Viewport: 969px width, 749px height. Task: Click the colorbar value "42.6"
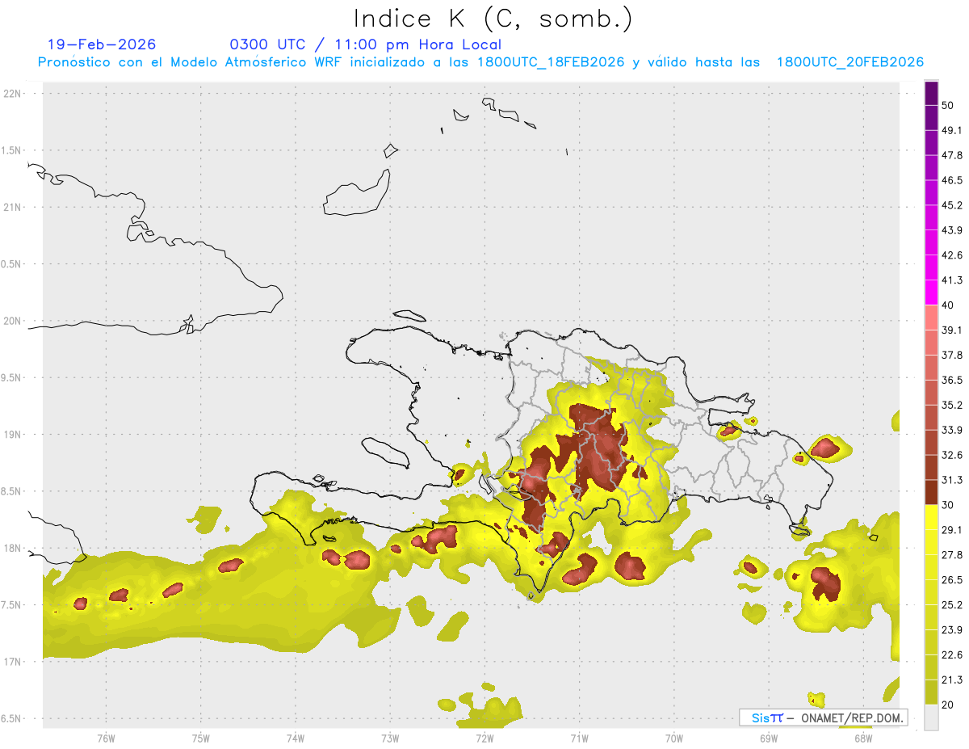952,255
